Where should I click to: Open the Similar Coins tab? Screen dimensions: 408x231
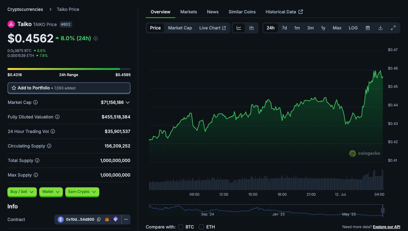[242, 12]
